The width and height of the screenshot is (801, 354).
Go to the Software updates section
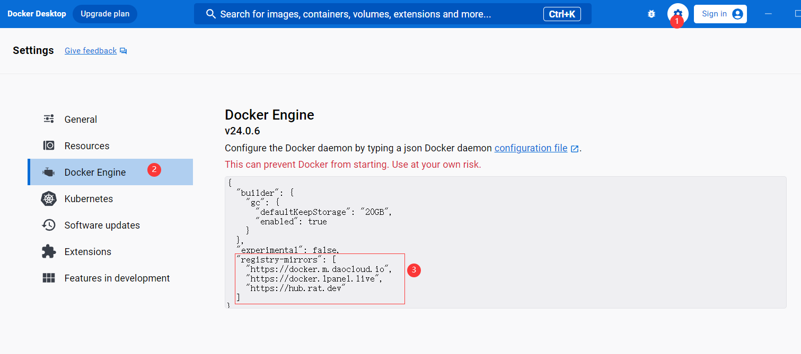pyautogui.click(x=110, y=225)
